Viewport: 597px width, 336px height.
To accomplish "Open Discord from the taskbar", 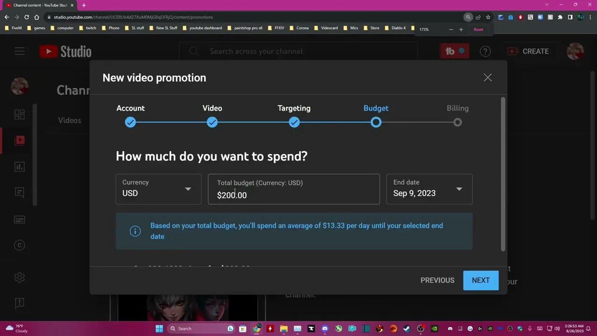I will (325, 329).
